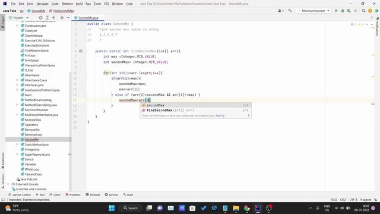This screenshot has height=214, width=380.
Task: Open Terminal tool window
Action: [93, 194]
